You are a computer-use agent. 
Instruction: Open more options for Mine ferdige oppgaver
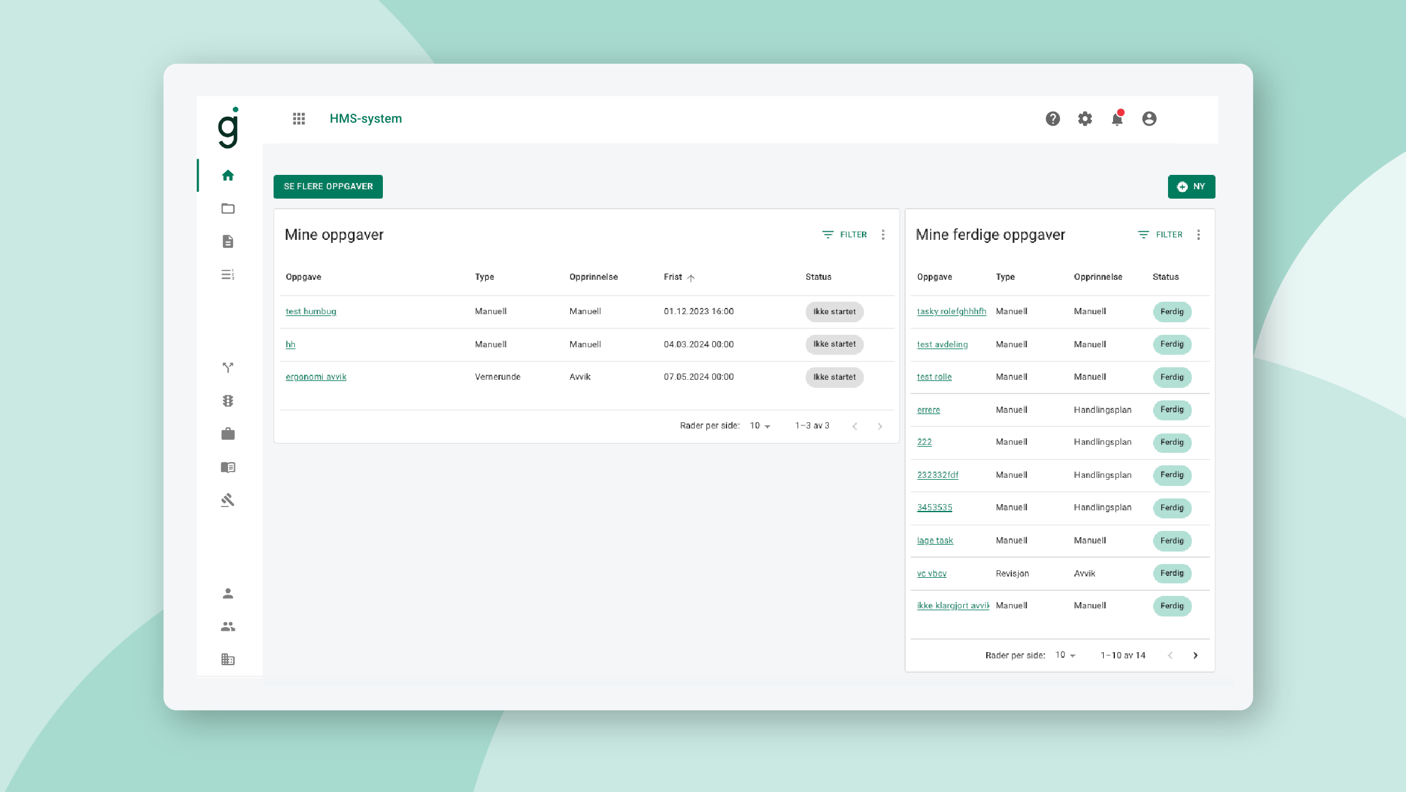(x=1198, y=235)
